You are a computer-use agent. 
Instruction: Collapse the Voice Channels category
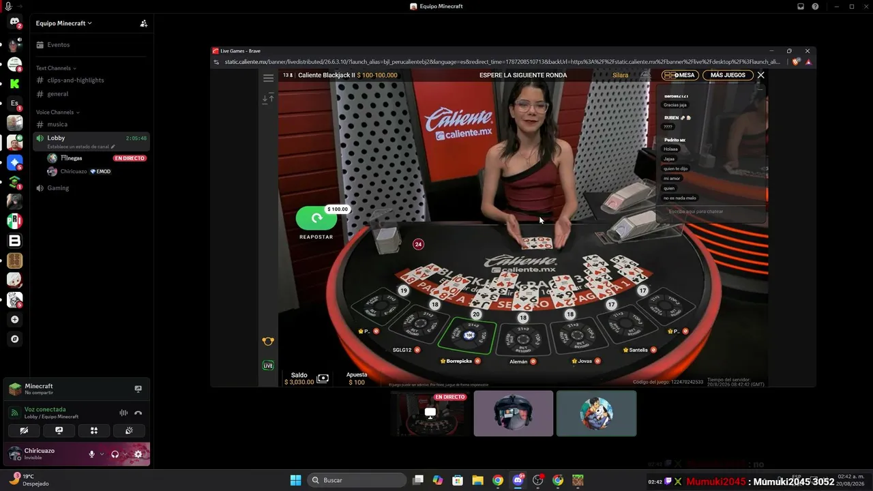(58, 112)
